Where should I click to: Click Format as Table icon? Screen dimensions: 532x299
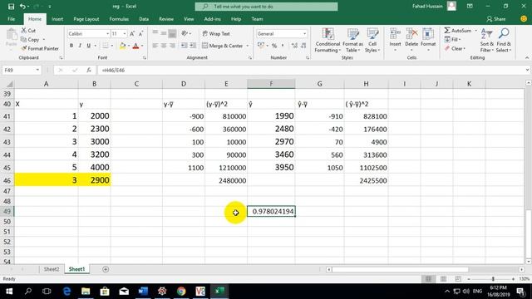[x=352, y=34]
